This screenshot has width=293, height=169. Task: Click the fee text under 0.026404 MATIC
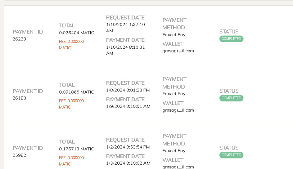(x=71, y=45)
